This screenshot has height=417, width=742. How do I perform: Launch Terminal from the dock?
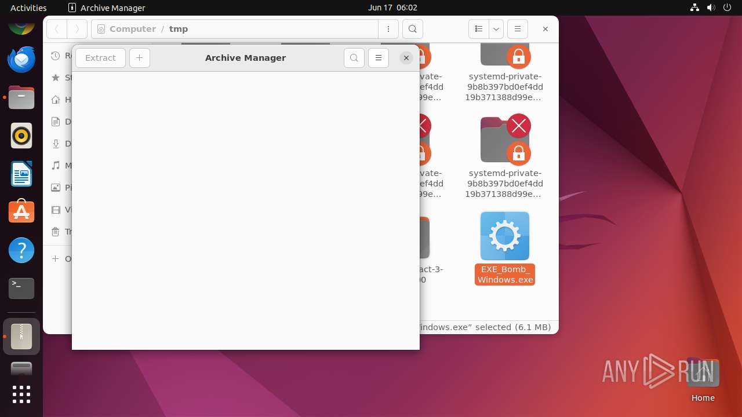click(x=21, y=288)
